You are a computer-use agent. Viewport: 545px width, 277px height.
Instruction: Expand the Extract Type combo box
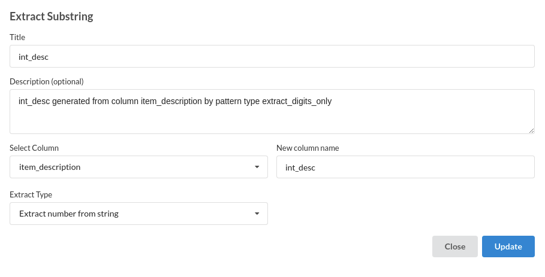(x=138, y=214)
